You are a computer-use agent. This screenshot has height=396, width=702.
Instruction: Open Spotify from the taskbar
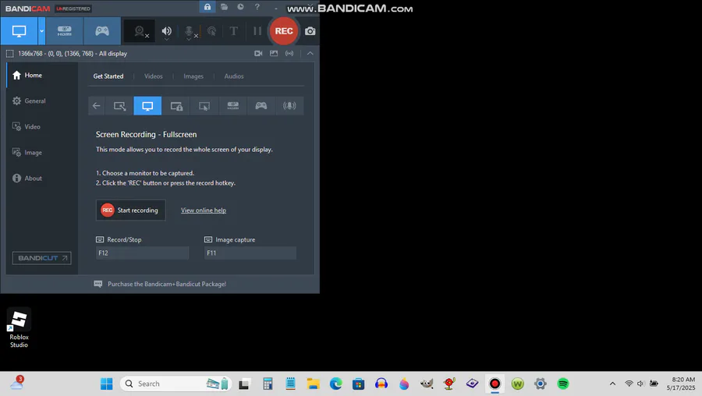pos(563,384)
